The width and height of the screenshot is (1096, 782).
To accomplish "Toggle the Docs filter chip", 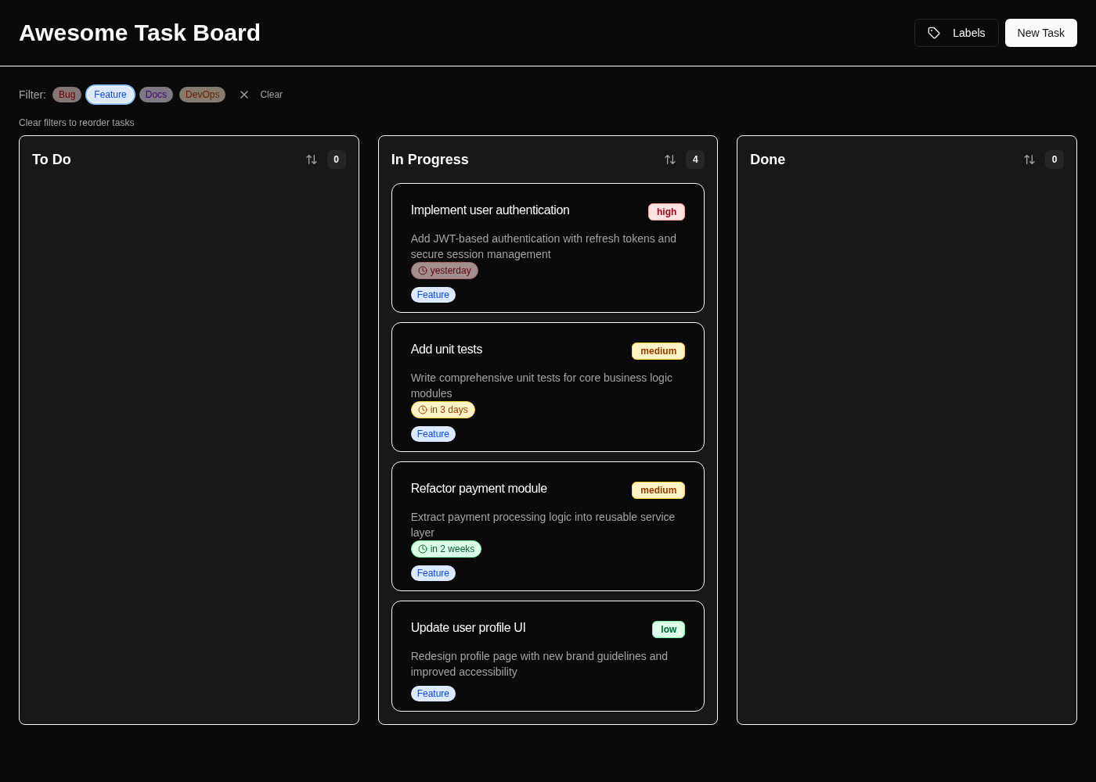I will [x=156, y=95].
